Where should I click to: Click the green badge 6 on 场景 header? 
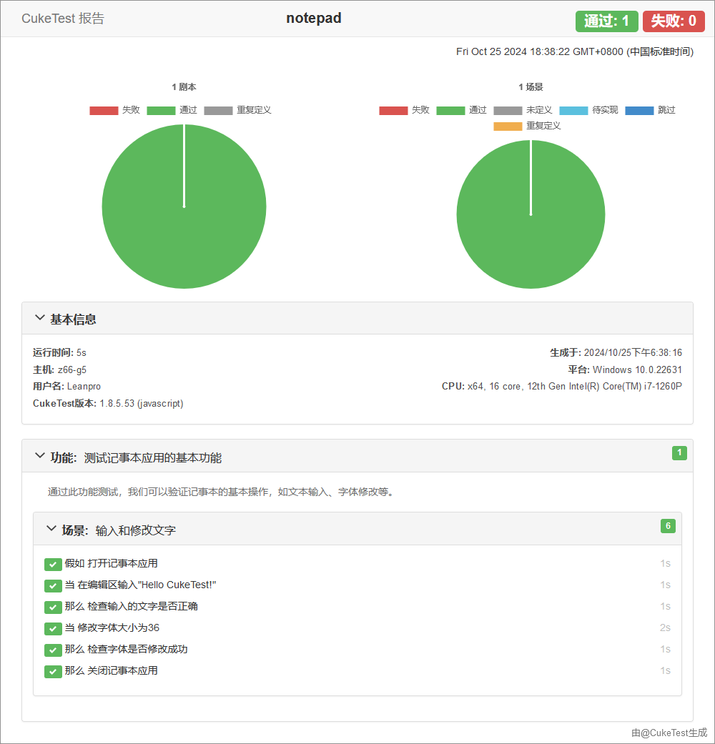tap(668, 525)
